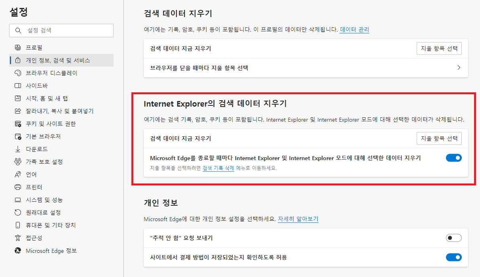This screenshot has height=277, width=480.
Task: Click the 쿠키 및 사이트 권한 icon
Action: (x=17, y=124)
